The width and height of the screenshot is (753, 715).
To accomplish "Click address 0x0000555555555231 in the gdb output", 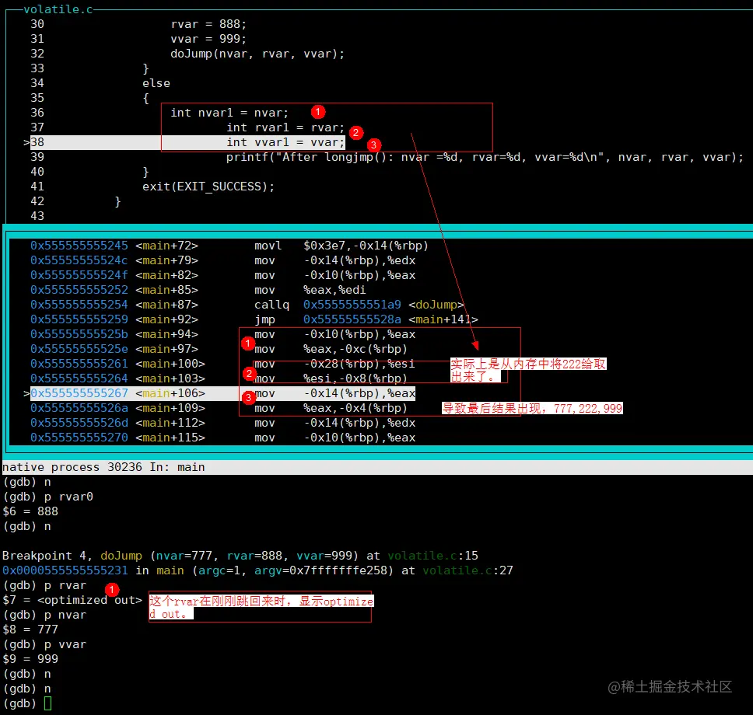I will coord(65,570).
